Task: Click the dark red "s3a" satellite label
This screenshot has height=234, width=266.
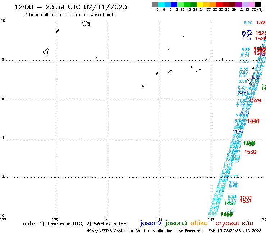Action: click(247, 223)
